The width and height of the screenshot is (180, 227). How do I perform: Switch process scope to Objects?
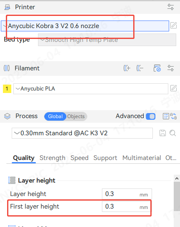(x=76, y=116)
